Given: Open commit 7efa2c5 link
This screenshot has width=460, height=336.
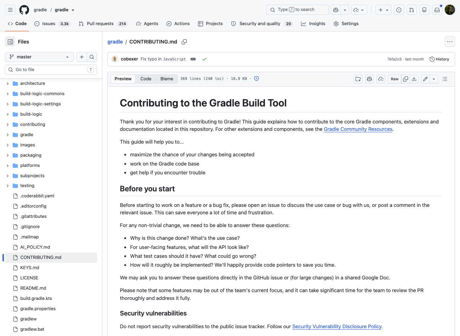Looking at the screenshot, I should pos(394,59).
